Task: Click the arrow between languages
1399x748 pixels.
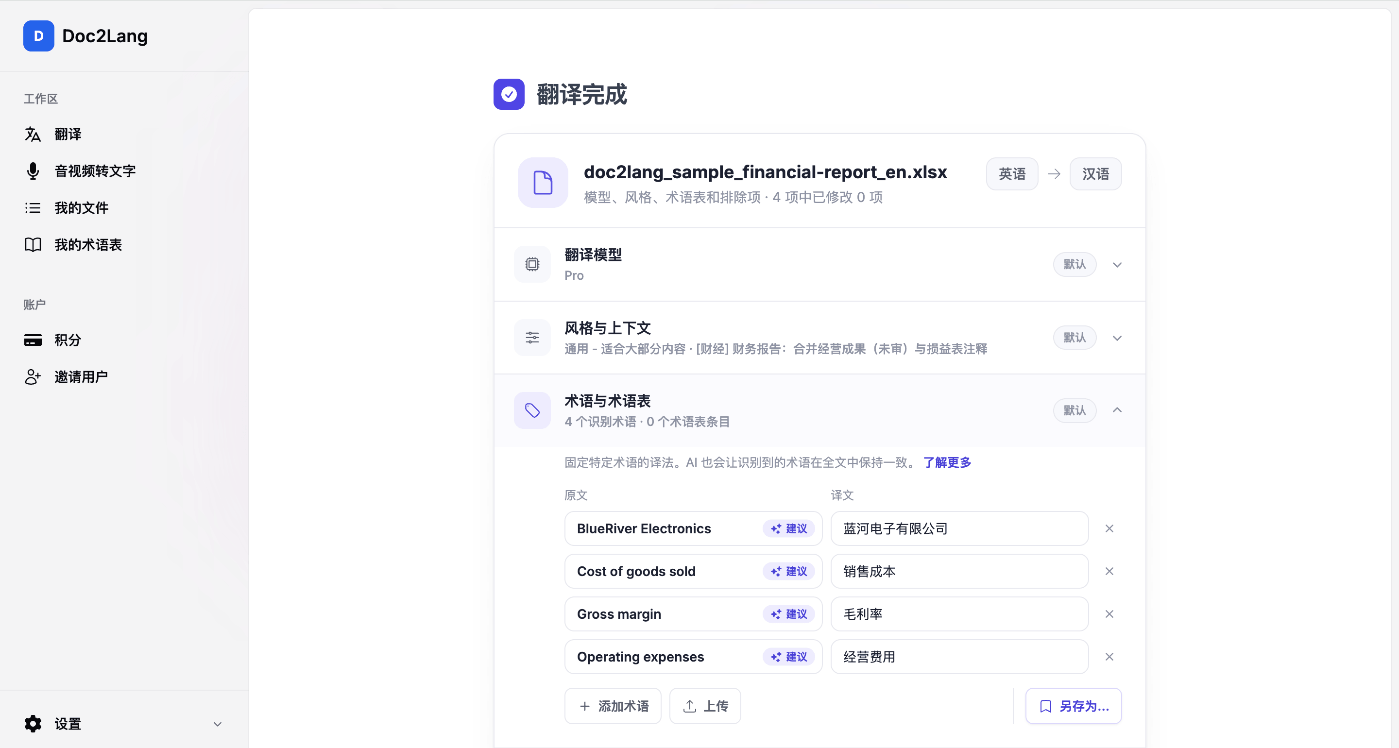Action: pyautogui.click(x=1054, y=174)
